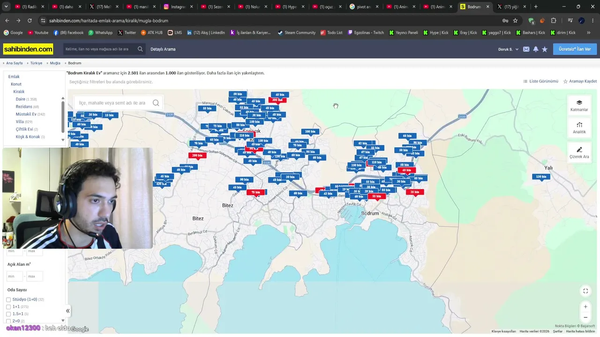Screen dimensions: 600x337
Task: Toggle fullscreen map view
Action: (x=585, y=291)
